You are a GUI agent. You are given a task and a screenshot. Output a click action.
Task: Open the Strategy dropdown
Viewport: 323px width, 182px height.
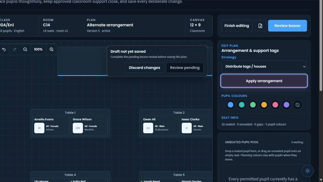point(264,66)
